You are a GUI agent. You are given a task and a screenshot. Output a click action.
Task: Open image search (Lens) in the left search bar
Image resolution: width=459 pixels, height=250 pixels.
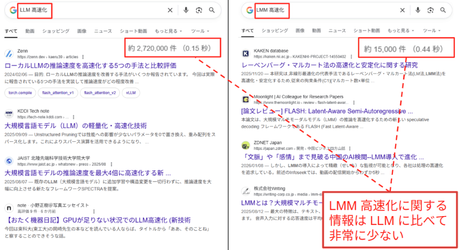(x=199, y=10)
